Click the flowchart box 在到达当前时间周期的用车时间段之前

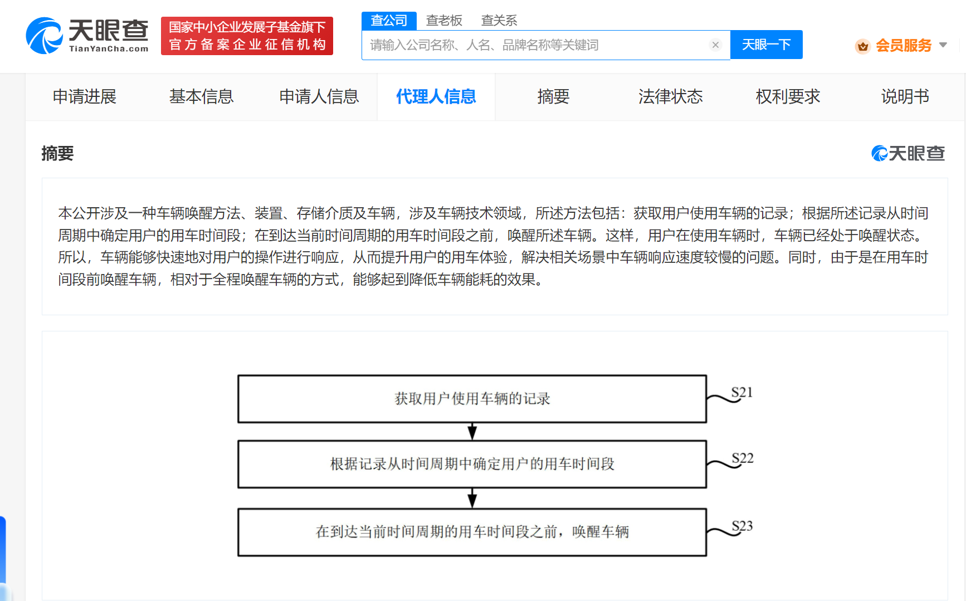coord(472,532)
